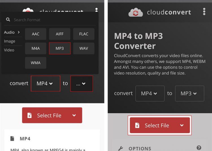The height and width of the screenshot is (151, 212).
Task: Choose the AAC format
Action: coord(36,34)
